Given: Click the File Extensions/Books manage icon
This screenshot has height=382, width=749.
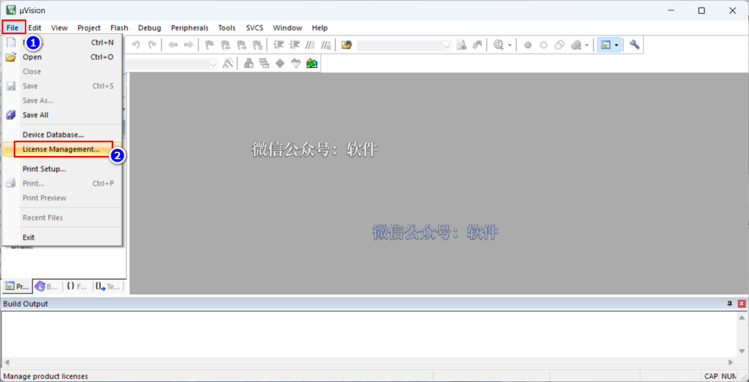Looking at the screenshot, I should tap(249, 63).
